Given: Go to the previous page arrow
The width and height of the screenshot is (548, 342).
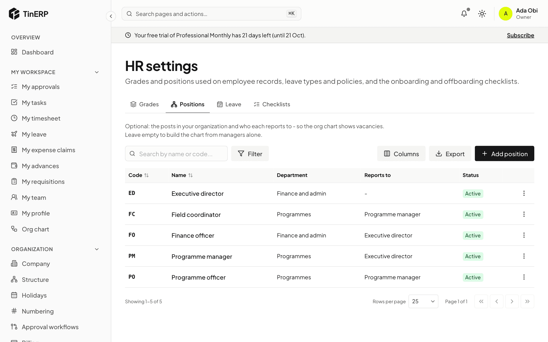Looking at the screenshot, I should coord(497,301).
